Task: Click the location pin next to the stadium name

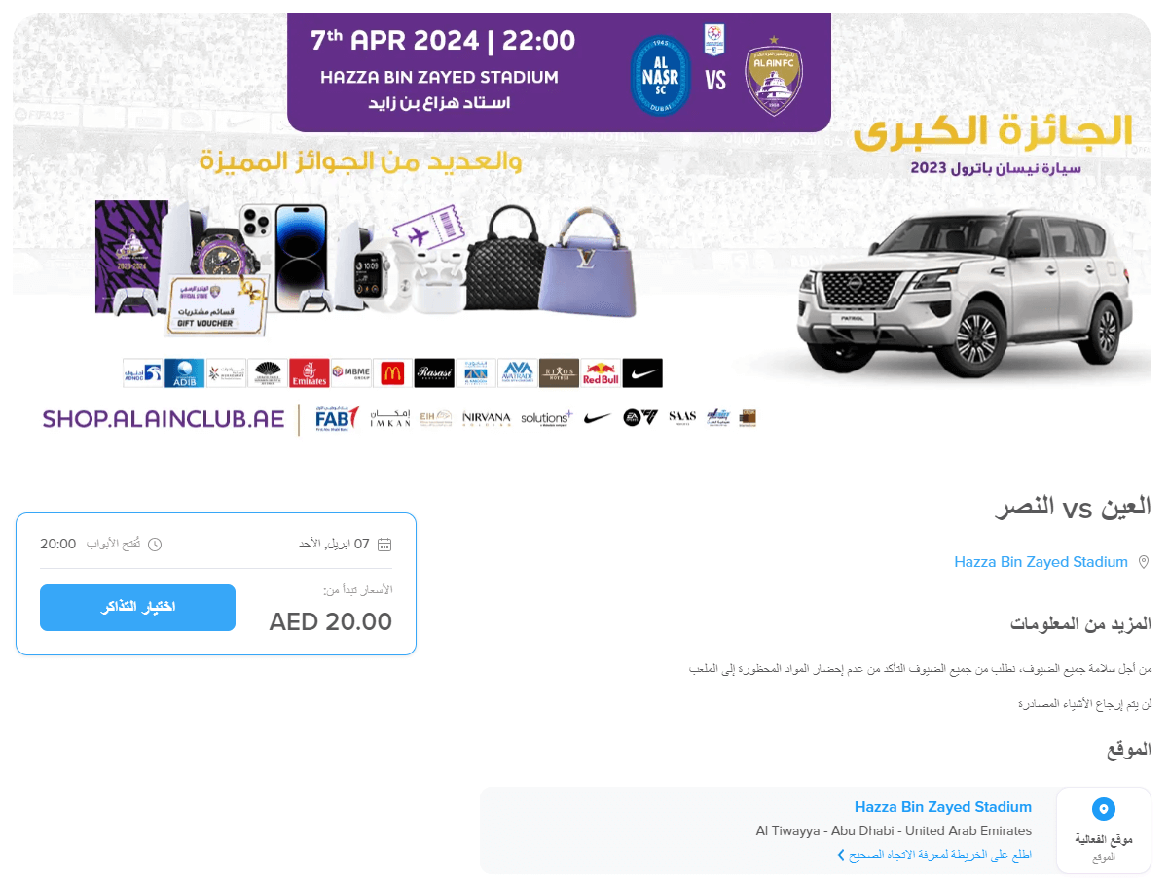Action: (x=1144, y=562)
